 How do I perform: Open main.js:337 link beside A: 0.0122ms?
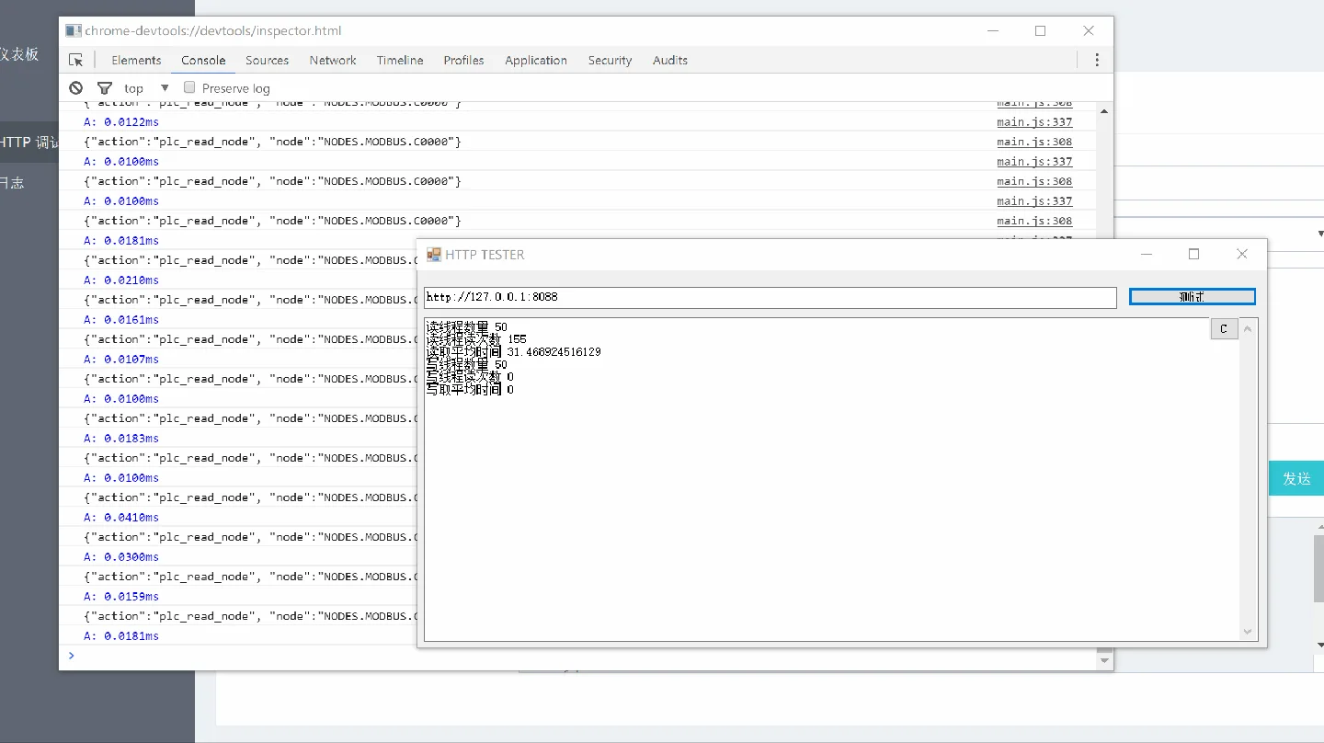pos(1034,121)
